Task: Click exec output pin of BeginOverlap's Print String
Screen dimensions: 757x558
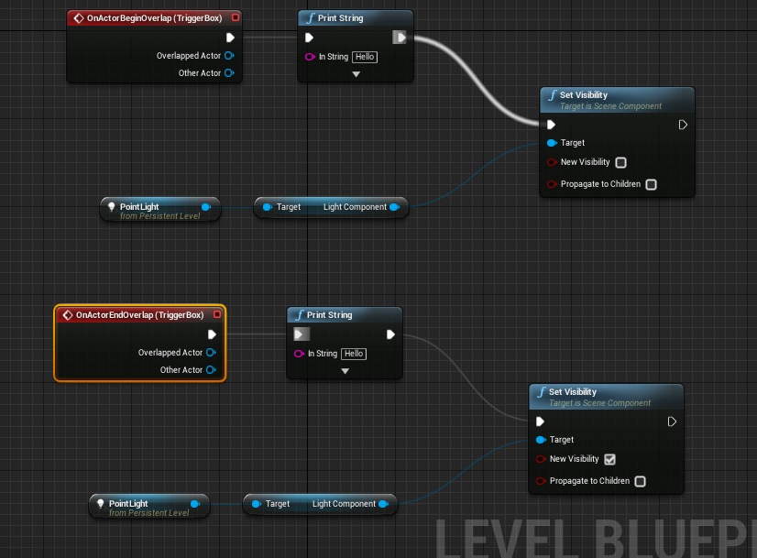Action: point(400,38)
